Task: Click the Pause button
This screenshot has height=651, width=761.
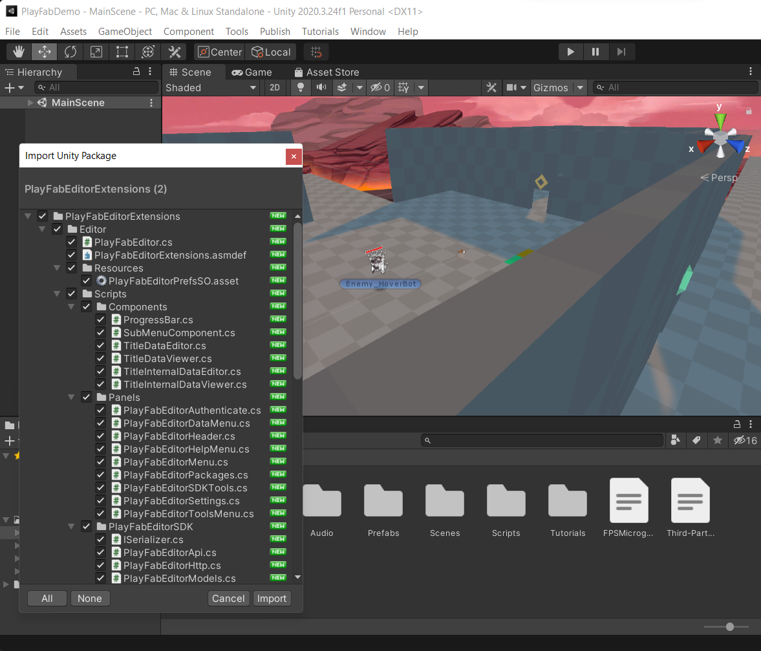Action: click(x=595, y=52)
